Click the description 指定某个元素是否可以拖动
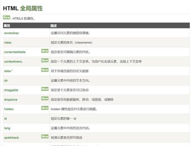This screenshot has height=146, width=191. coord(70,90)
